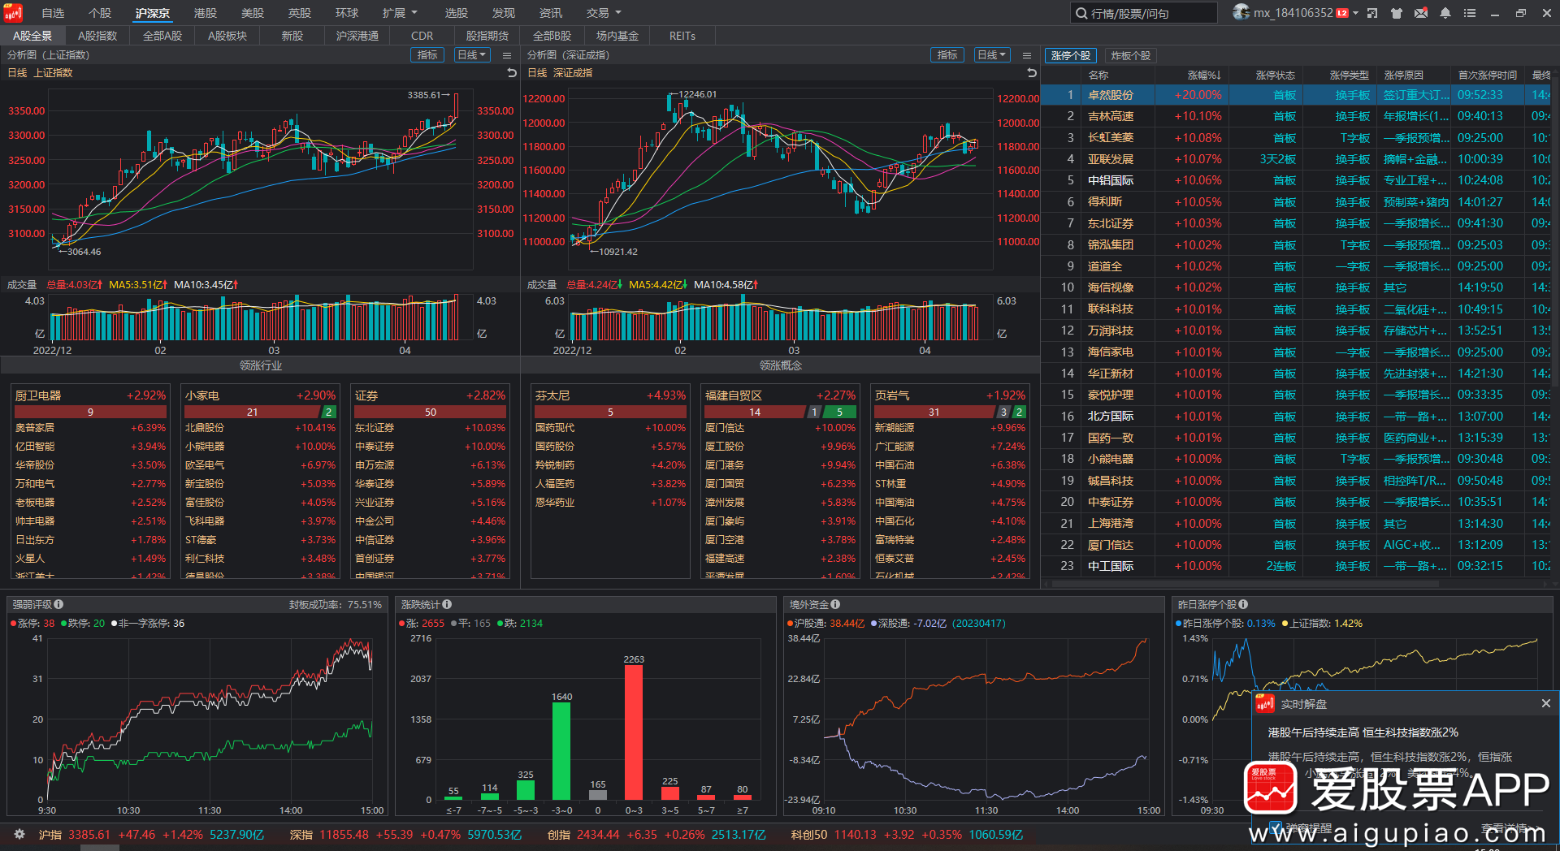Toggle the 非一字涨停 legend series
The image size is (1560, 851).
148,624
